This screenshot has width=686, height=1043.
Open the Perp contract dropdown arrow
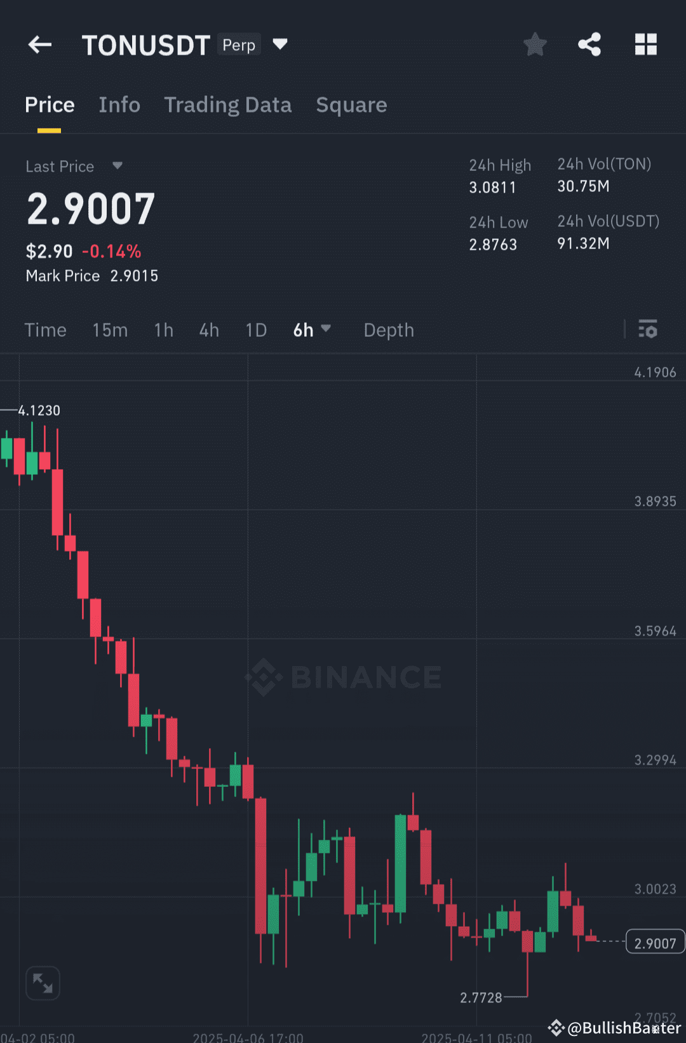pyautogui.click(x=280, y=44)
